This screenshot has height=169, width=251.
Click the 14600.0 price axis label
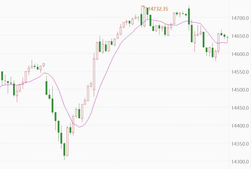click(240, 54)
